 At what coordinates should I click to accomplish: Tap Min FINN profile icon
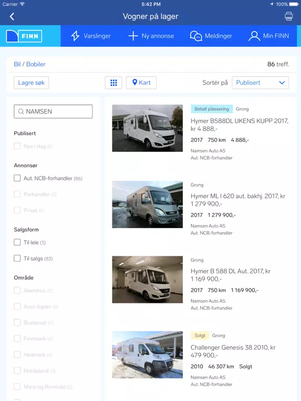tap(254, 36)
